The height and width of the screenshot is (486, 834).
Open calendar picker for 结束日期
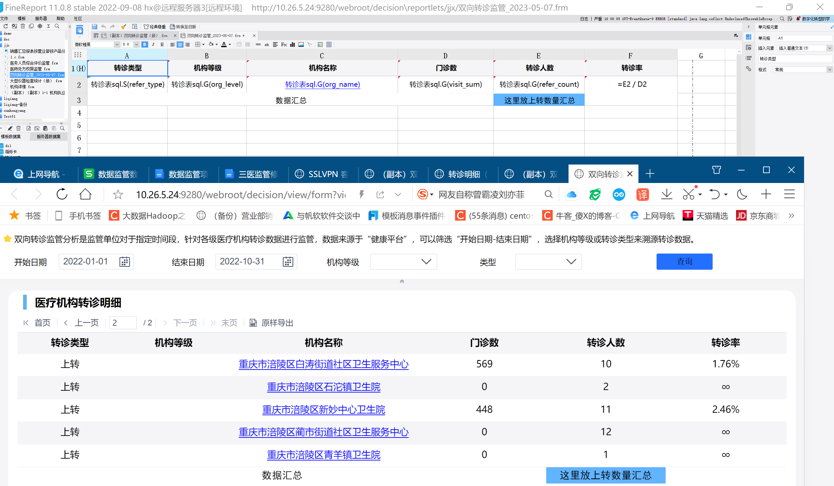point(288,262)
